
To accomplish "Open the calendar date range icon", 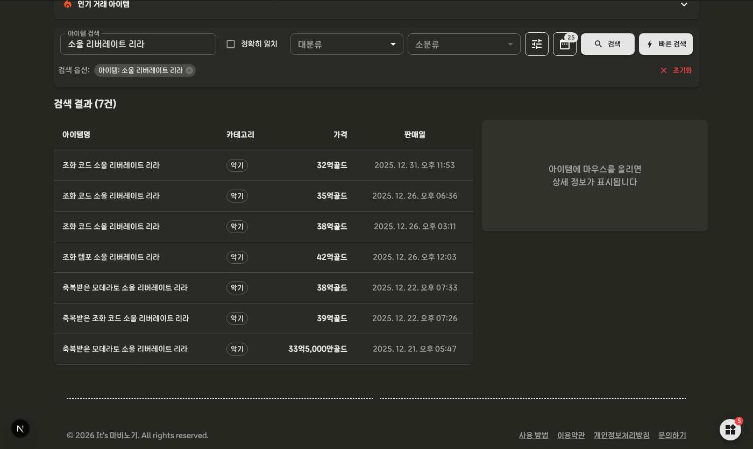I will 565,44.
